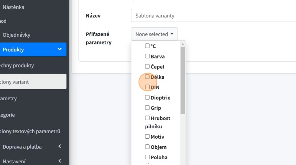296x165 pixels.
Task: Expand the Nastavení submenu arrow
Action: point(60,161)
